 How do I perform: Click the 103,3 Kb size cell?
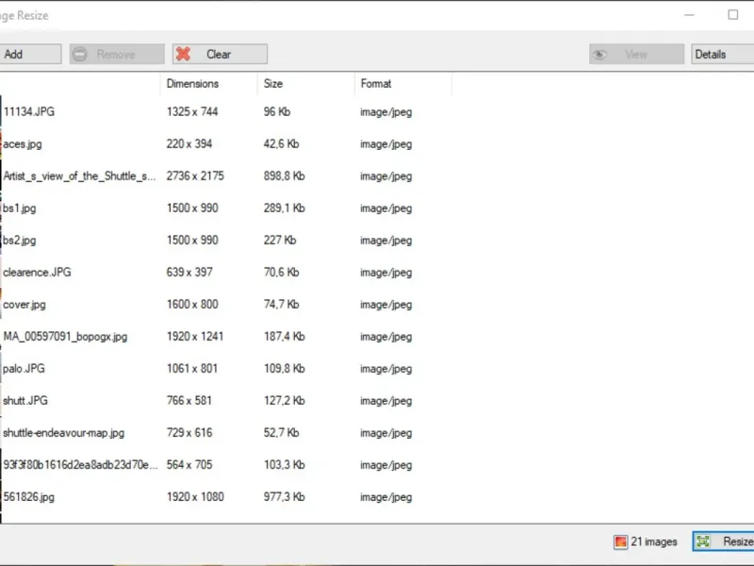point(285,465)
